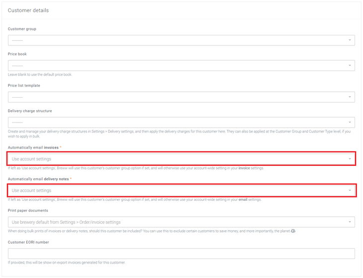Viewport: 363px width, 278px height.
Task: Click the Customer group dropdown arrow
Action: click(x=350, y=40)
